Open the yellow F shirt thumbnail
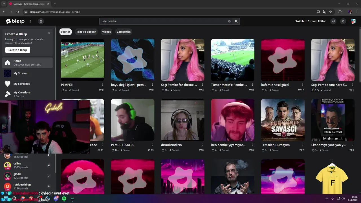The height and width of the screenshot is (203, 361). click(x=333, y=177)
